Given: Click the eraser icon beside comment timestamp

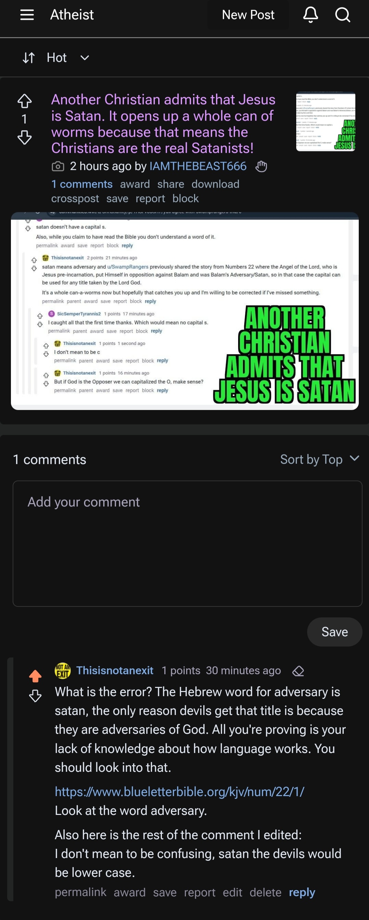Looking at the screenshot, I should (x=298, y=671).
